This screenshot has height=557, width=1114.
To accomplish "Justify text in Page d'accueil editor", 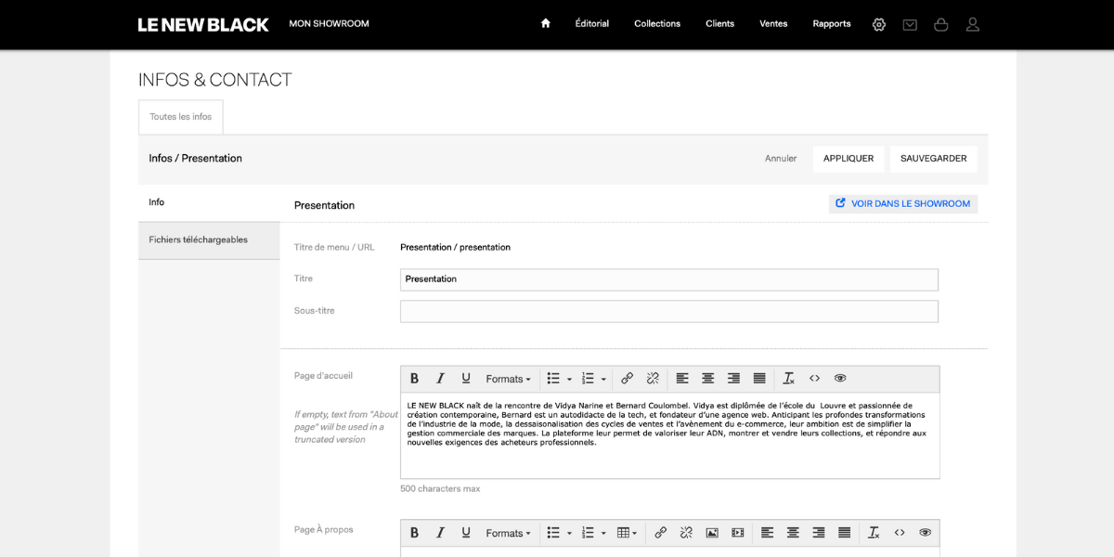I will (759, 379).
